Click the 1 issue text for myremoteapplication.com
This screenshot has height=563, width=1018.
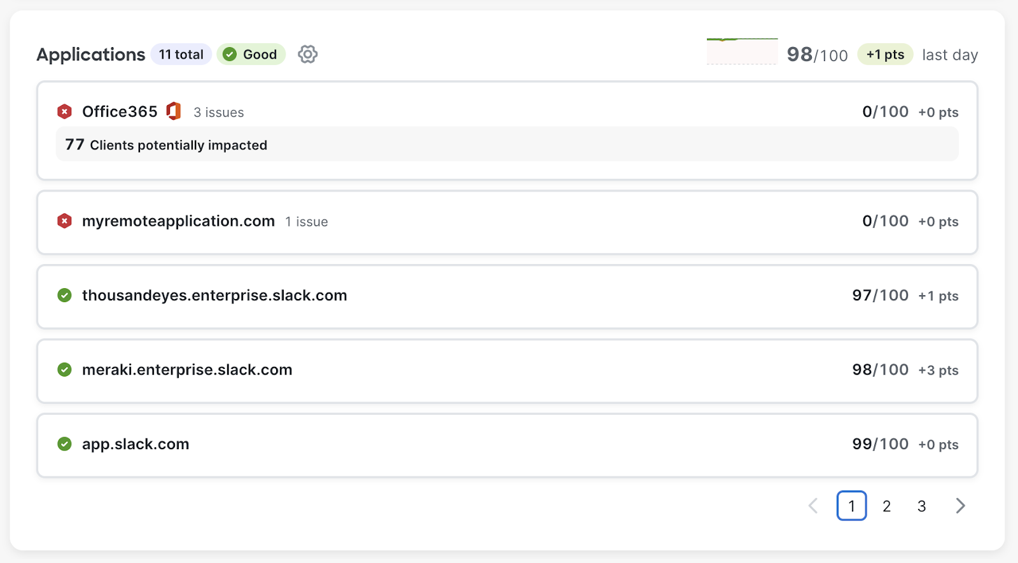307,222
